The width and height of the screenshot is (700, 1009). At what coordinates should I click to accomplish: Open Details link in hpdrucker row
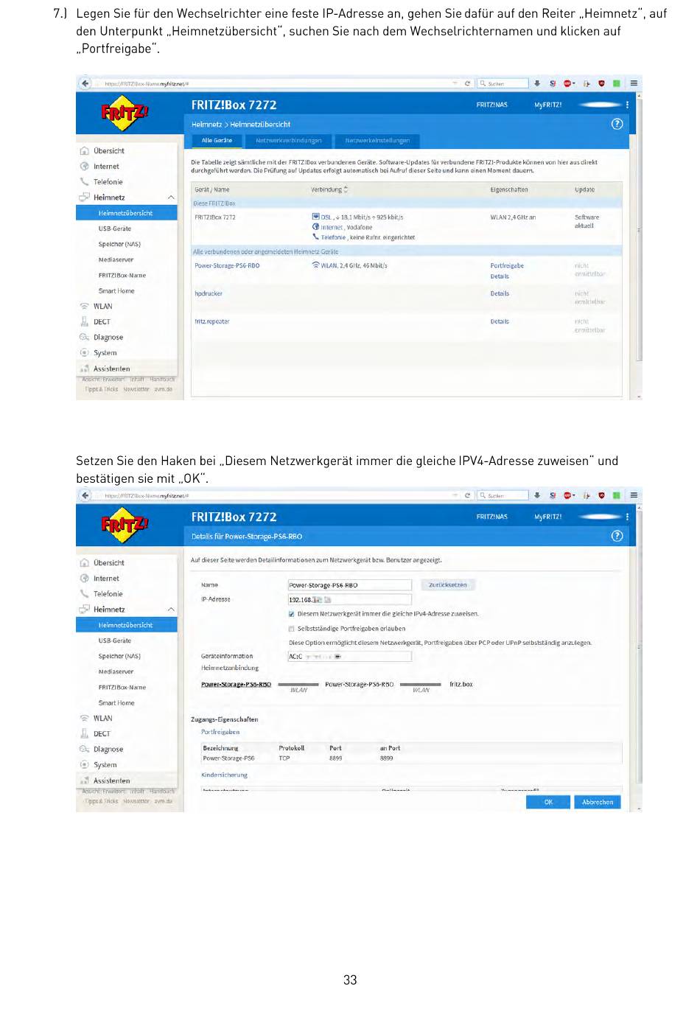coord(500,293)
